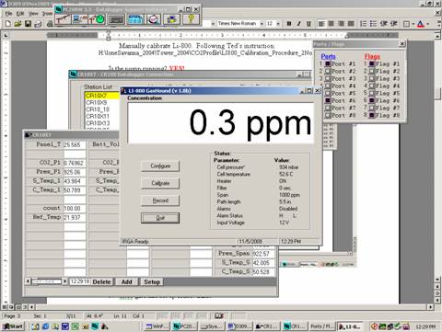Toggle Flag #1 checkbox
Screen dimensions: 442x332
click(372, 63)
